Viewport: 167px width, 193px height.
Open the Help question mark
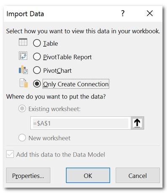[x=123, y=13]
